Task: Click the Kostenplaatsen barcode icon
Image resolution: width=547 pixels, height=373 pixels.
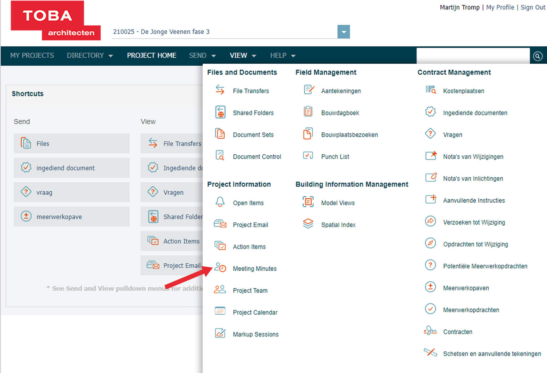Action: click(x=430, y=90)
